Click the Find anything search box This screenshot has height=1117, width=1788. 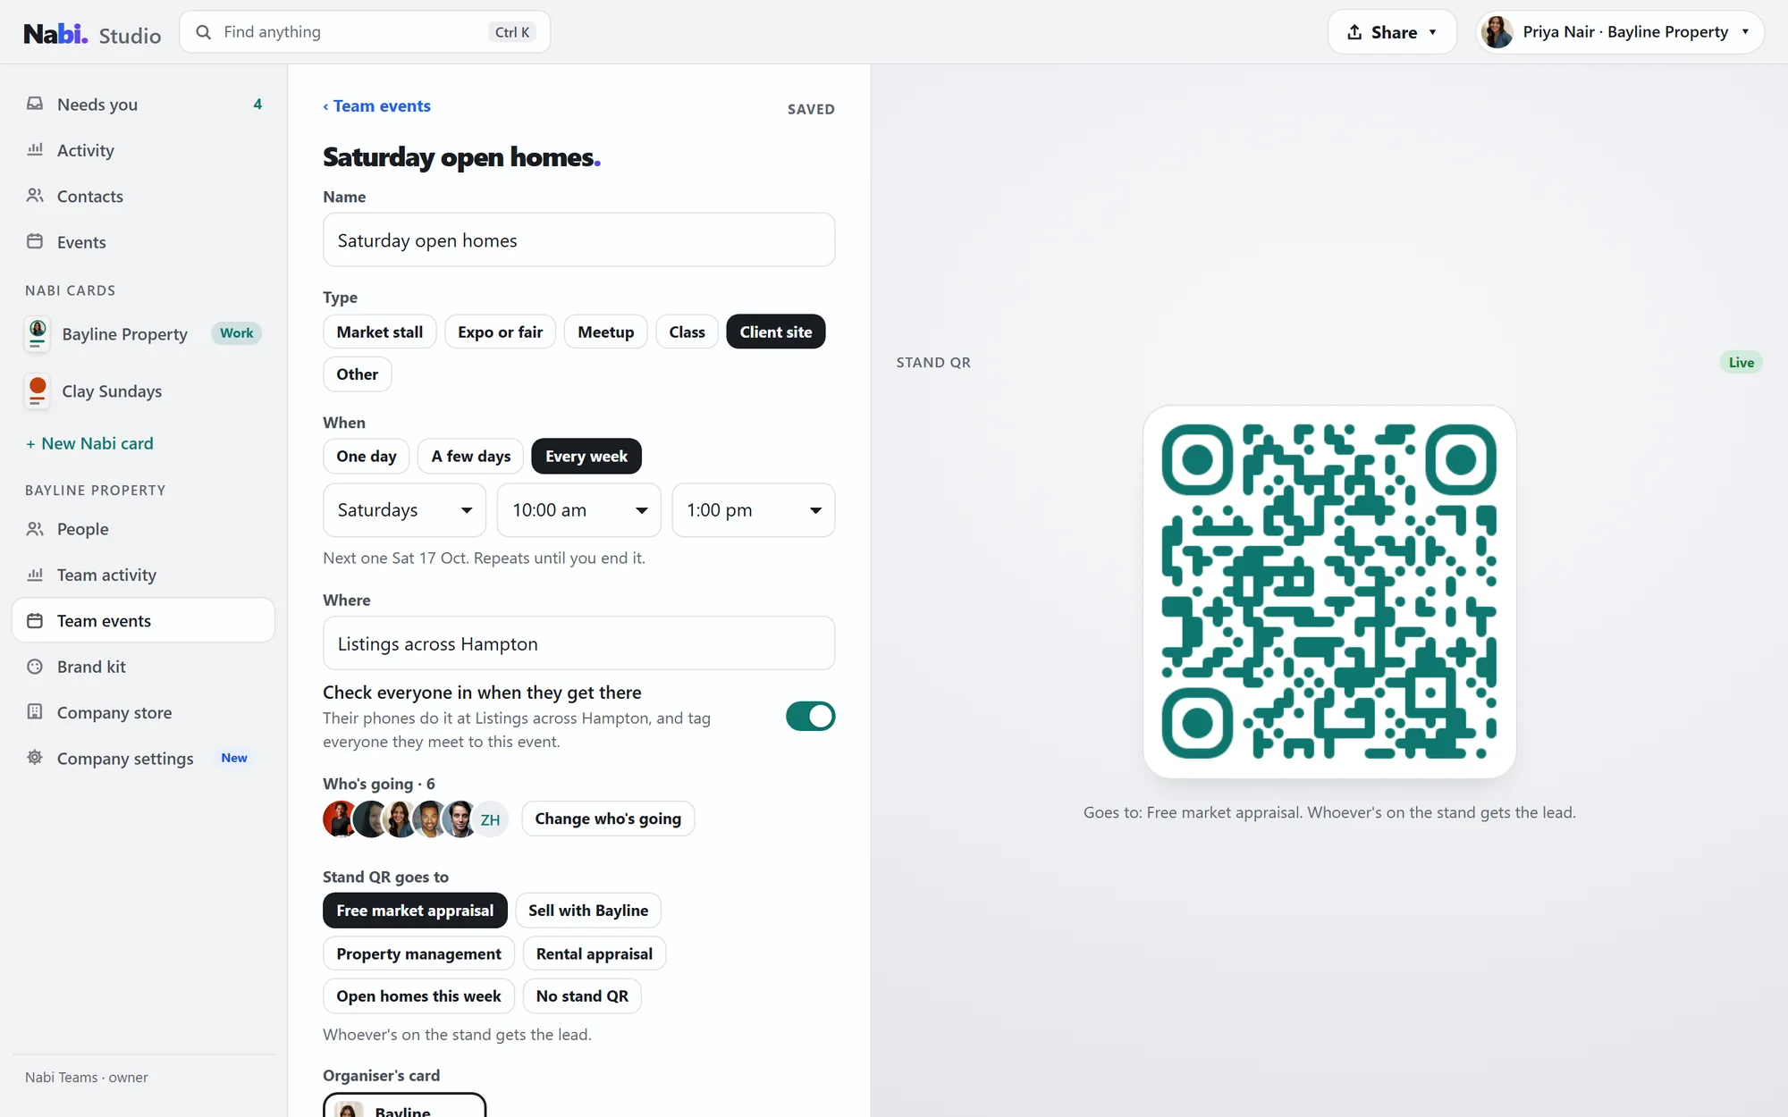pos(365,32)
